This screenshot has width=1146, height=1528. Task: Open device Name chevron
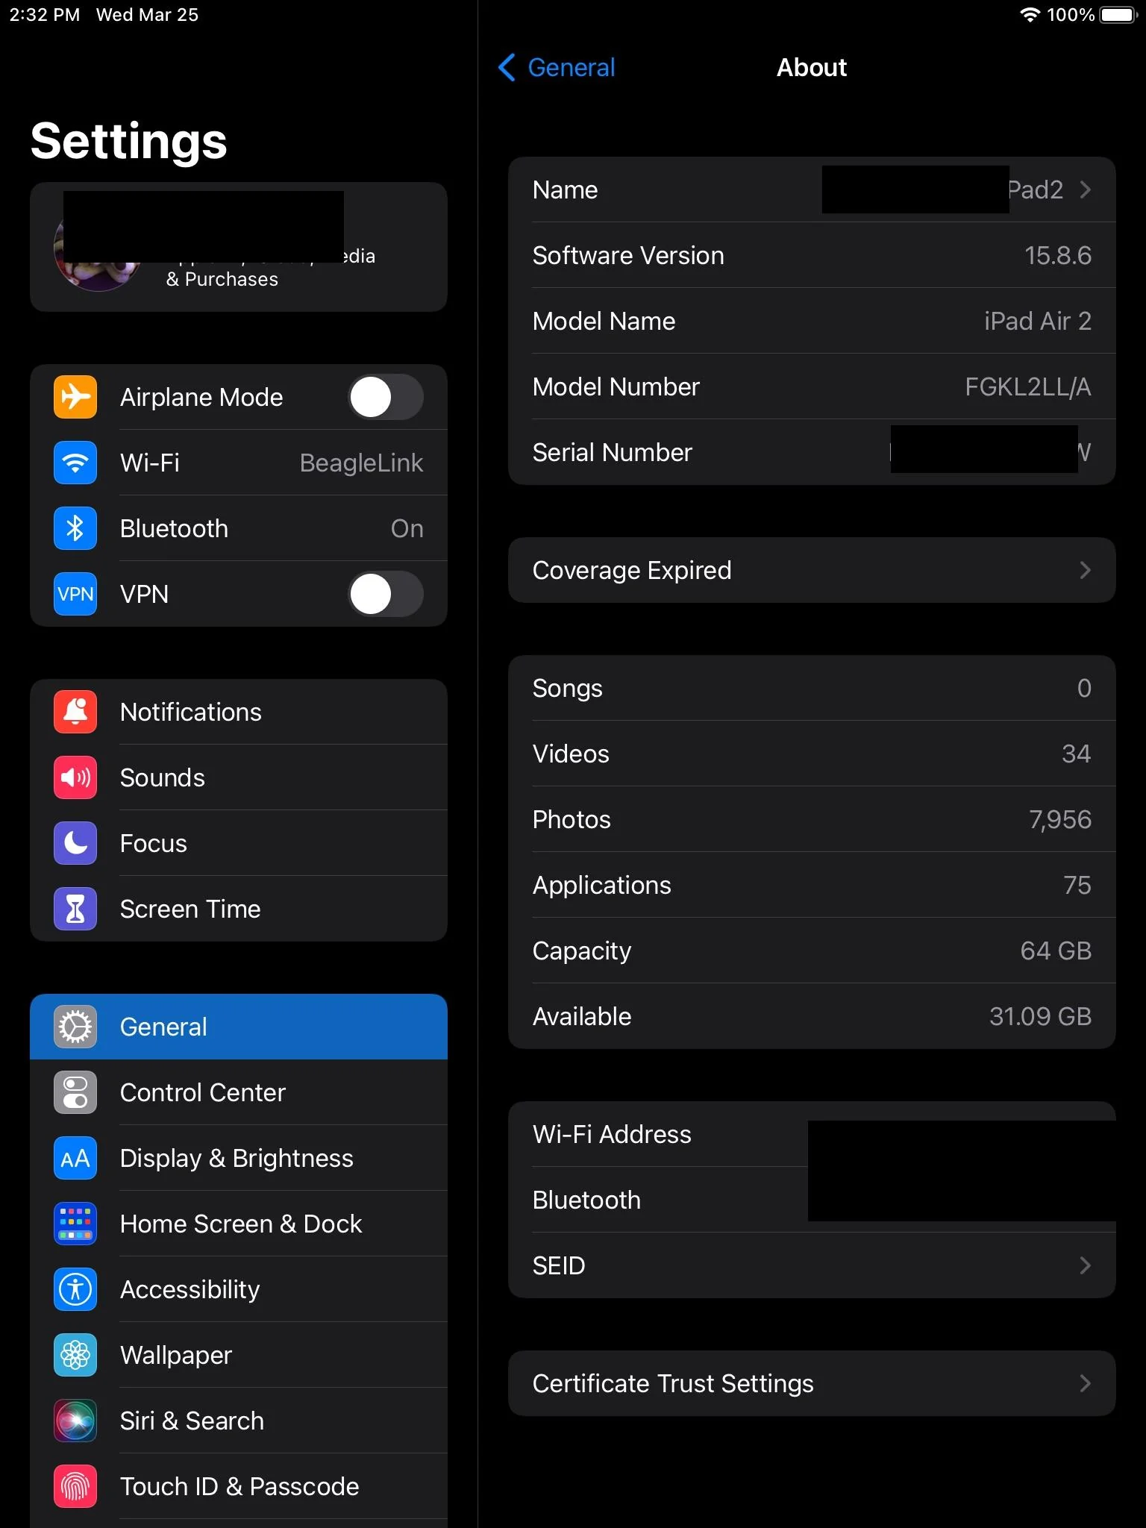click(1086, 190)
